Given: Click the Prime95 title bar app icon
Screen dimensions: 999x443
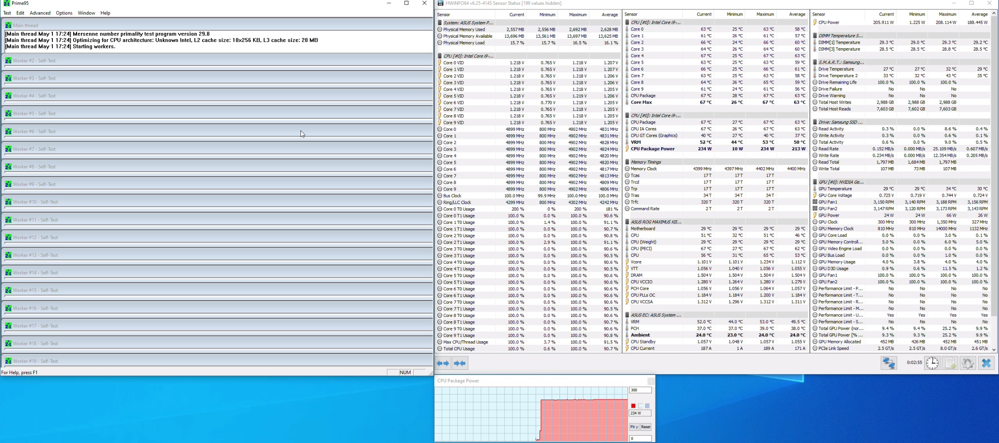Looking at the screenshot, I should pos(6,3).
